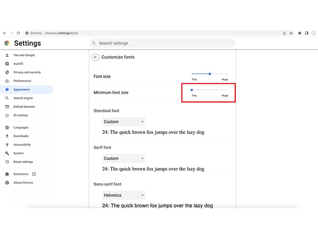The image size is (318, 238).
Task: Click the System wrench icon
Action: click(7, 153)
